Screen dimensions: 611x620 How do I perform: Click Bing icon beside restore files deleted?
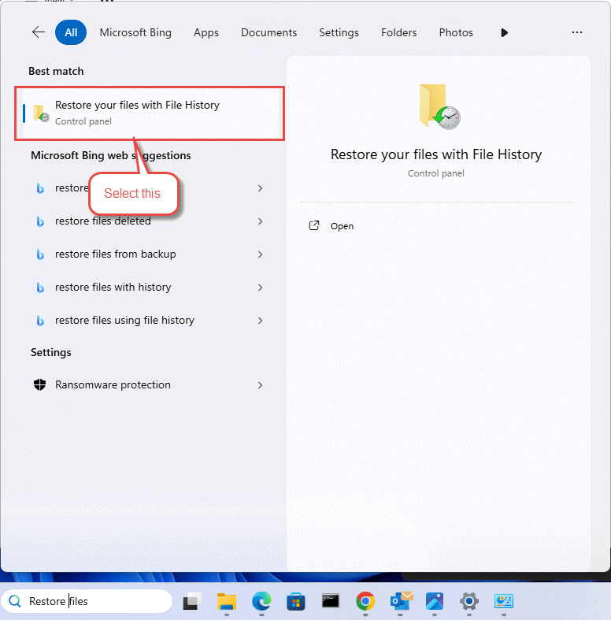click(40, 221)
